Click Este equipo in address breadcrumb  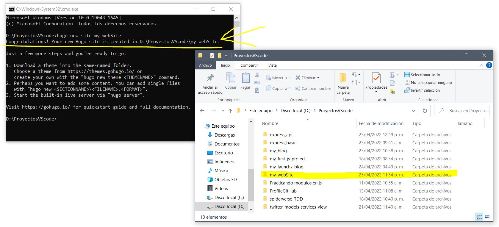point(261,111)
